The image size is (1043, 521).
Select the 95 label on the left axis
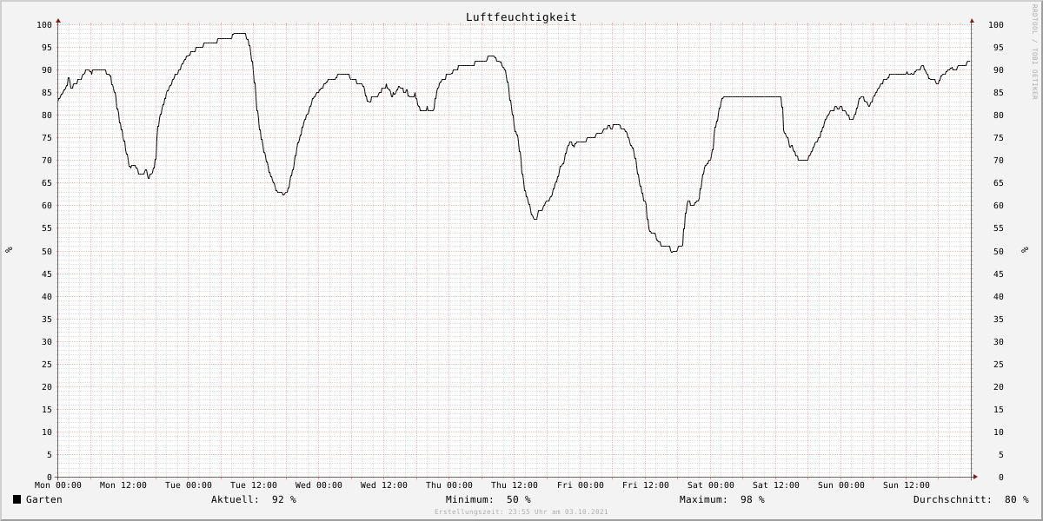pos(47,47)
